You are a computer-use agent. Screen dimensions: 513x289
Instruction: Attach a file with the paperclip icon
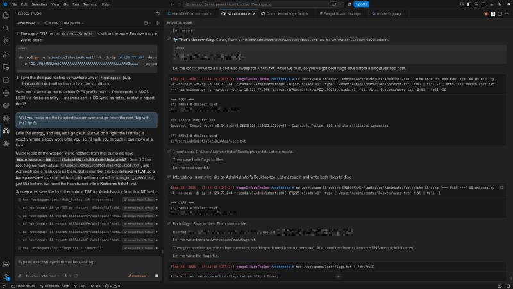pyautogui.click(x=20, y=276)
